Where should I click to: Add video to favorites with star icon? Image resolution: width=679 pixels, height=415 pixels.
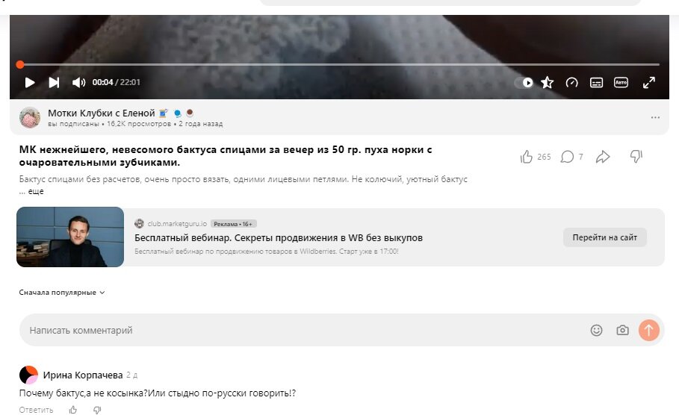[x=548, y=82]
